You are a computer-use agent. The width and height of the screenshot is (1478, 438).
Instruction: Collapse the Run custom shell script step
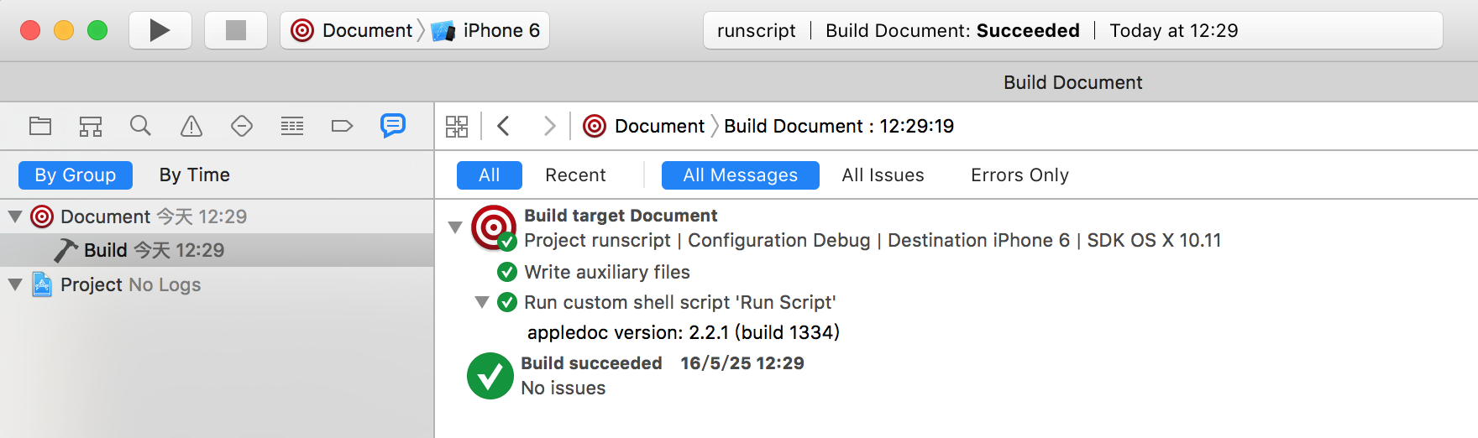click(x=482, y=302)
